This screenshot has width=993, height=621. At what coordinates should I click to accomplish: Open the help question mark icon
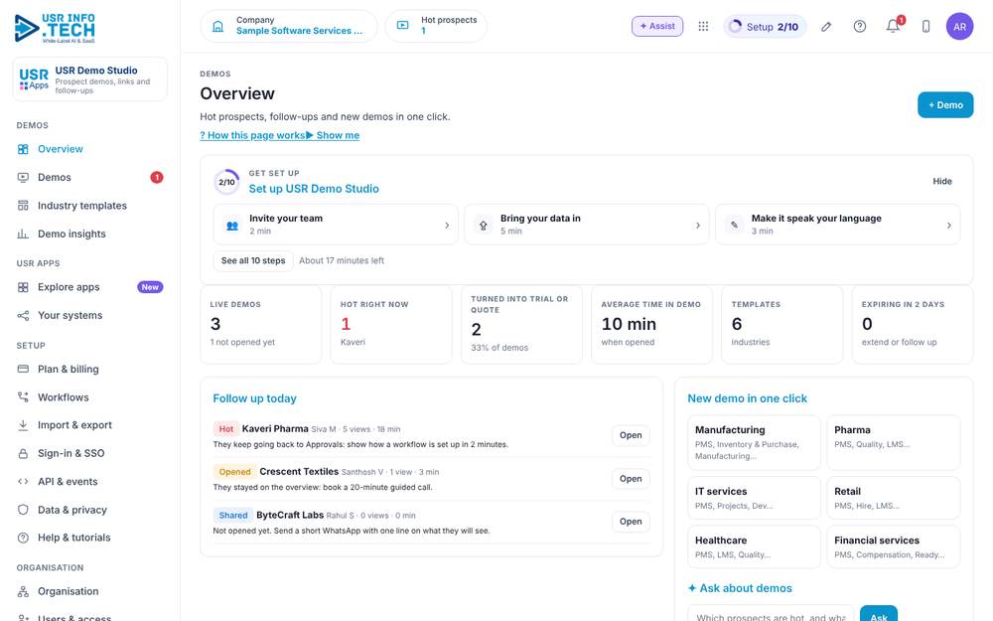point(859,26)
